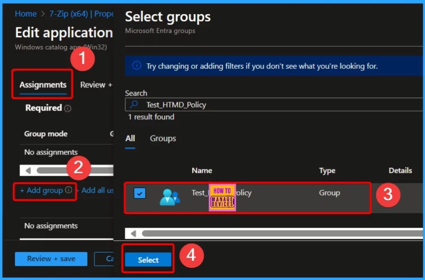Click the group people icon
The image size is (425, 280).
[170, 197]
